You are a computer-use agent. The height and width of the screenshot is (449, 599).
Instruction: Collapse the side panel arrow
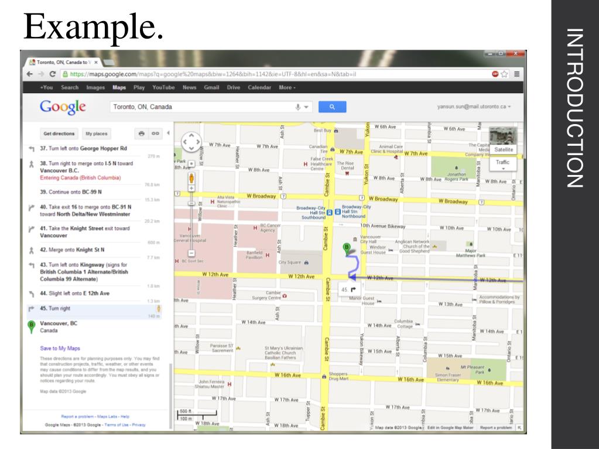click(169, 133)
